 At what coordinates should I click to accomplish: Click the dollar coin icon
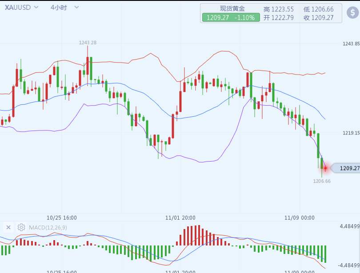353,13
